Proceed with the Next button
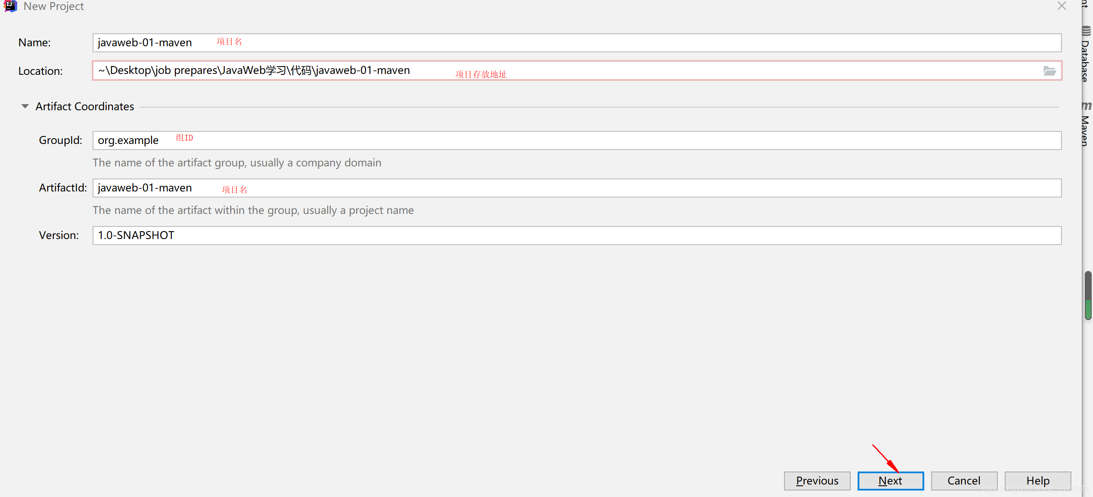 click(890, 481)
